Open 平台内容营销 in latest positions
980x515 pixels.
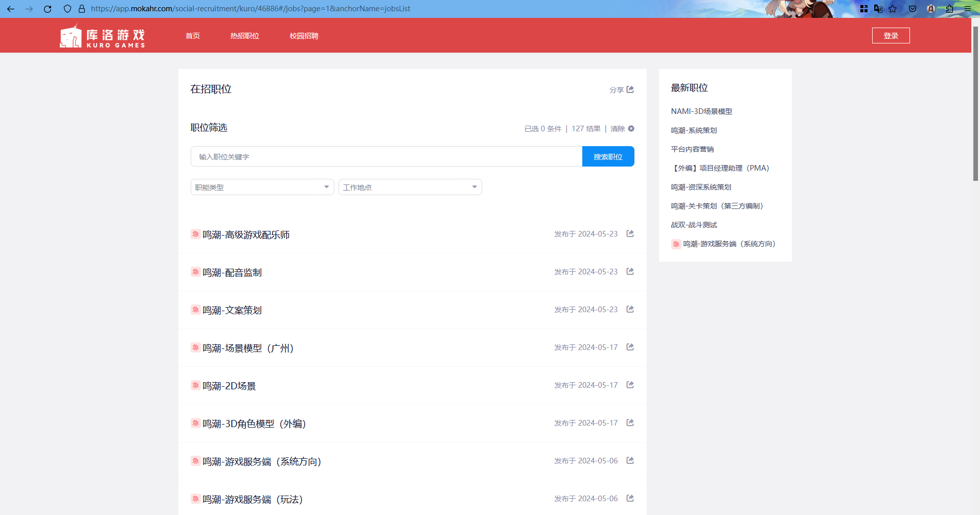pos(692,149)
